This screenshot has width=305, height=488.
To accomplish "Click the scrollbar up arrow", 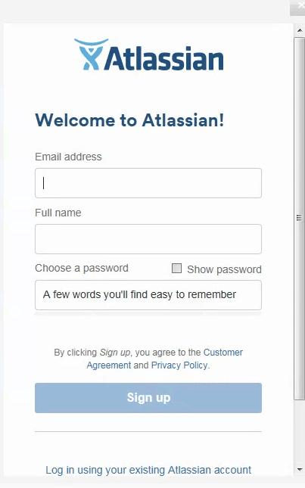I will coord(300,30).
